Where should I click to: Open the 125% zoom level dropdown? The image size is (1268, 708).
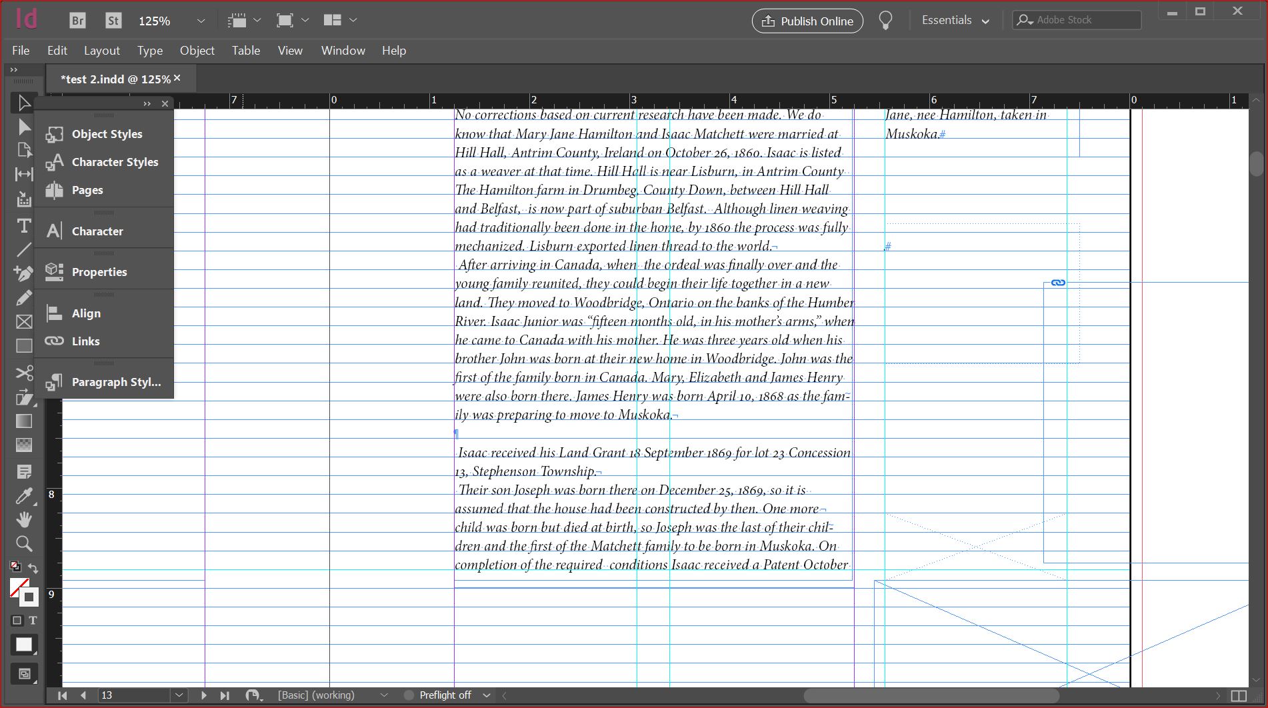tap(200, 21)
